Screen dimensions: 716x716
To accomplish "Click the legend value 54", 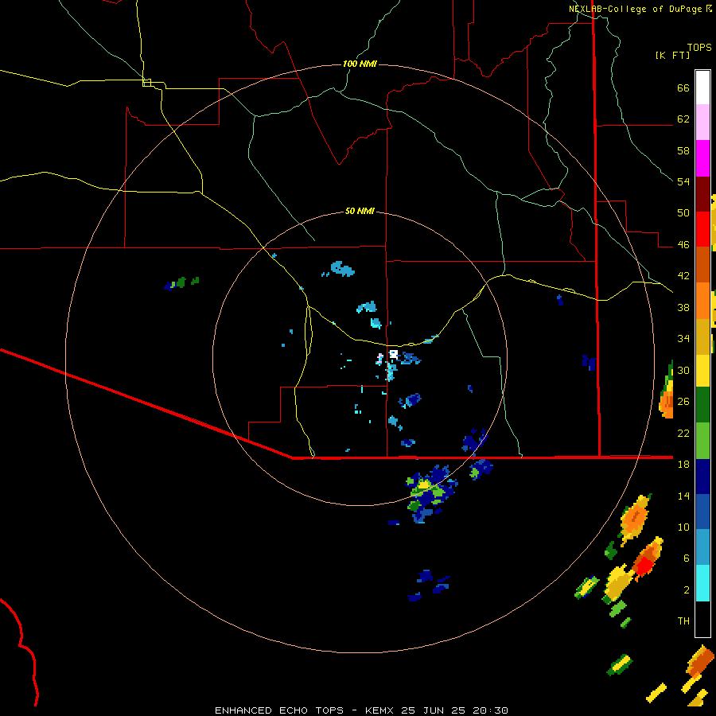I will click(x=683, y=181).
